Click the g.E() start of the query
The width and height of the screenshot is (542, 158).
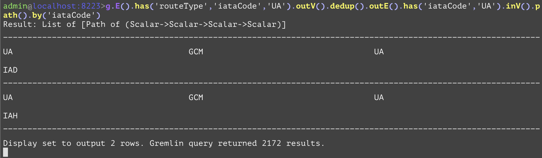pyautogui.click(x=117, y=6)
